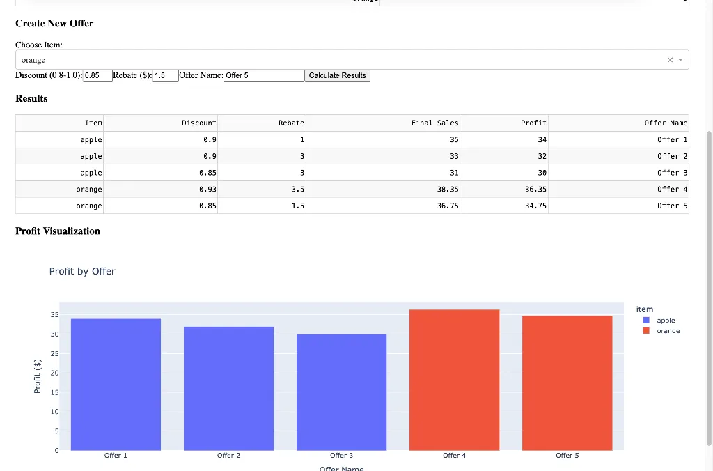
Task: Click the red Offer 5 bar
Action: (567, 383)
